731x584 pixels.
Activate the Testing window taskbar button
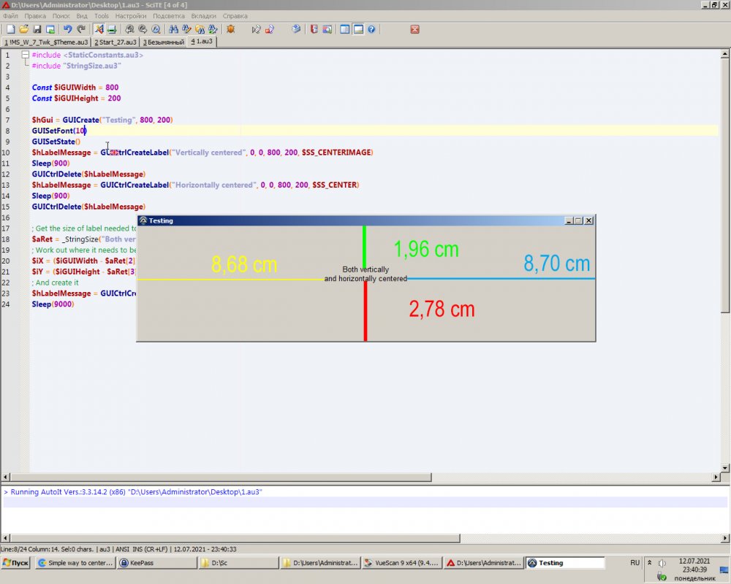(x=566, y=563)
